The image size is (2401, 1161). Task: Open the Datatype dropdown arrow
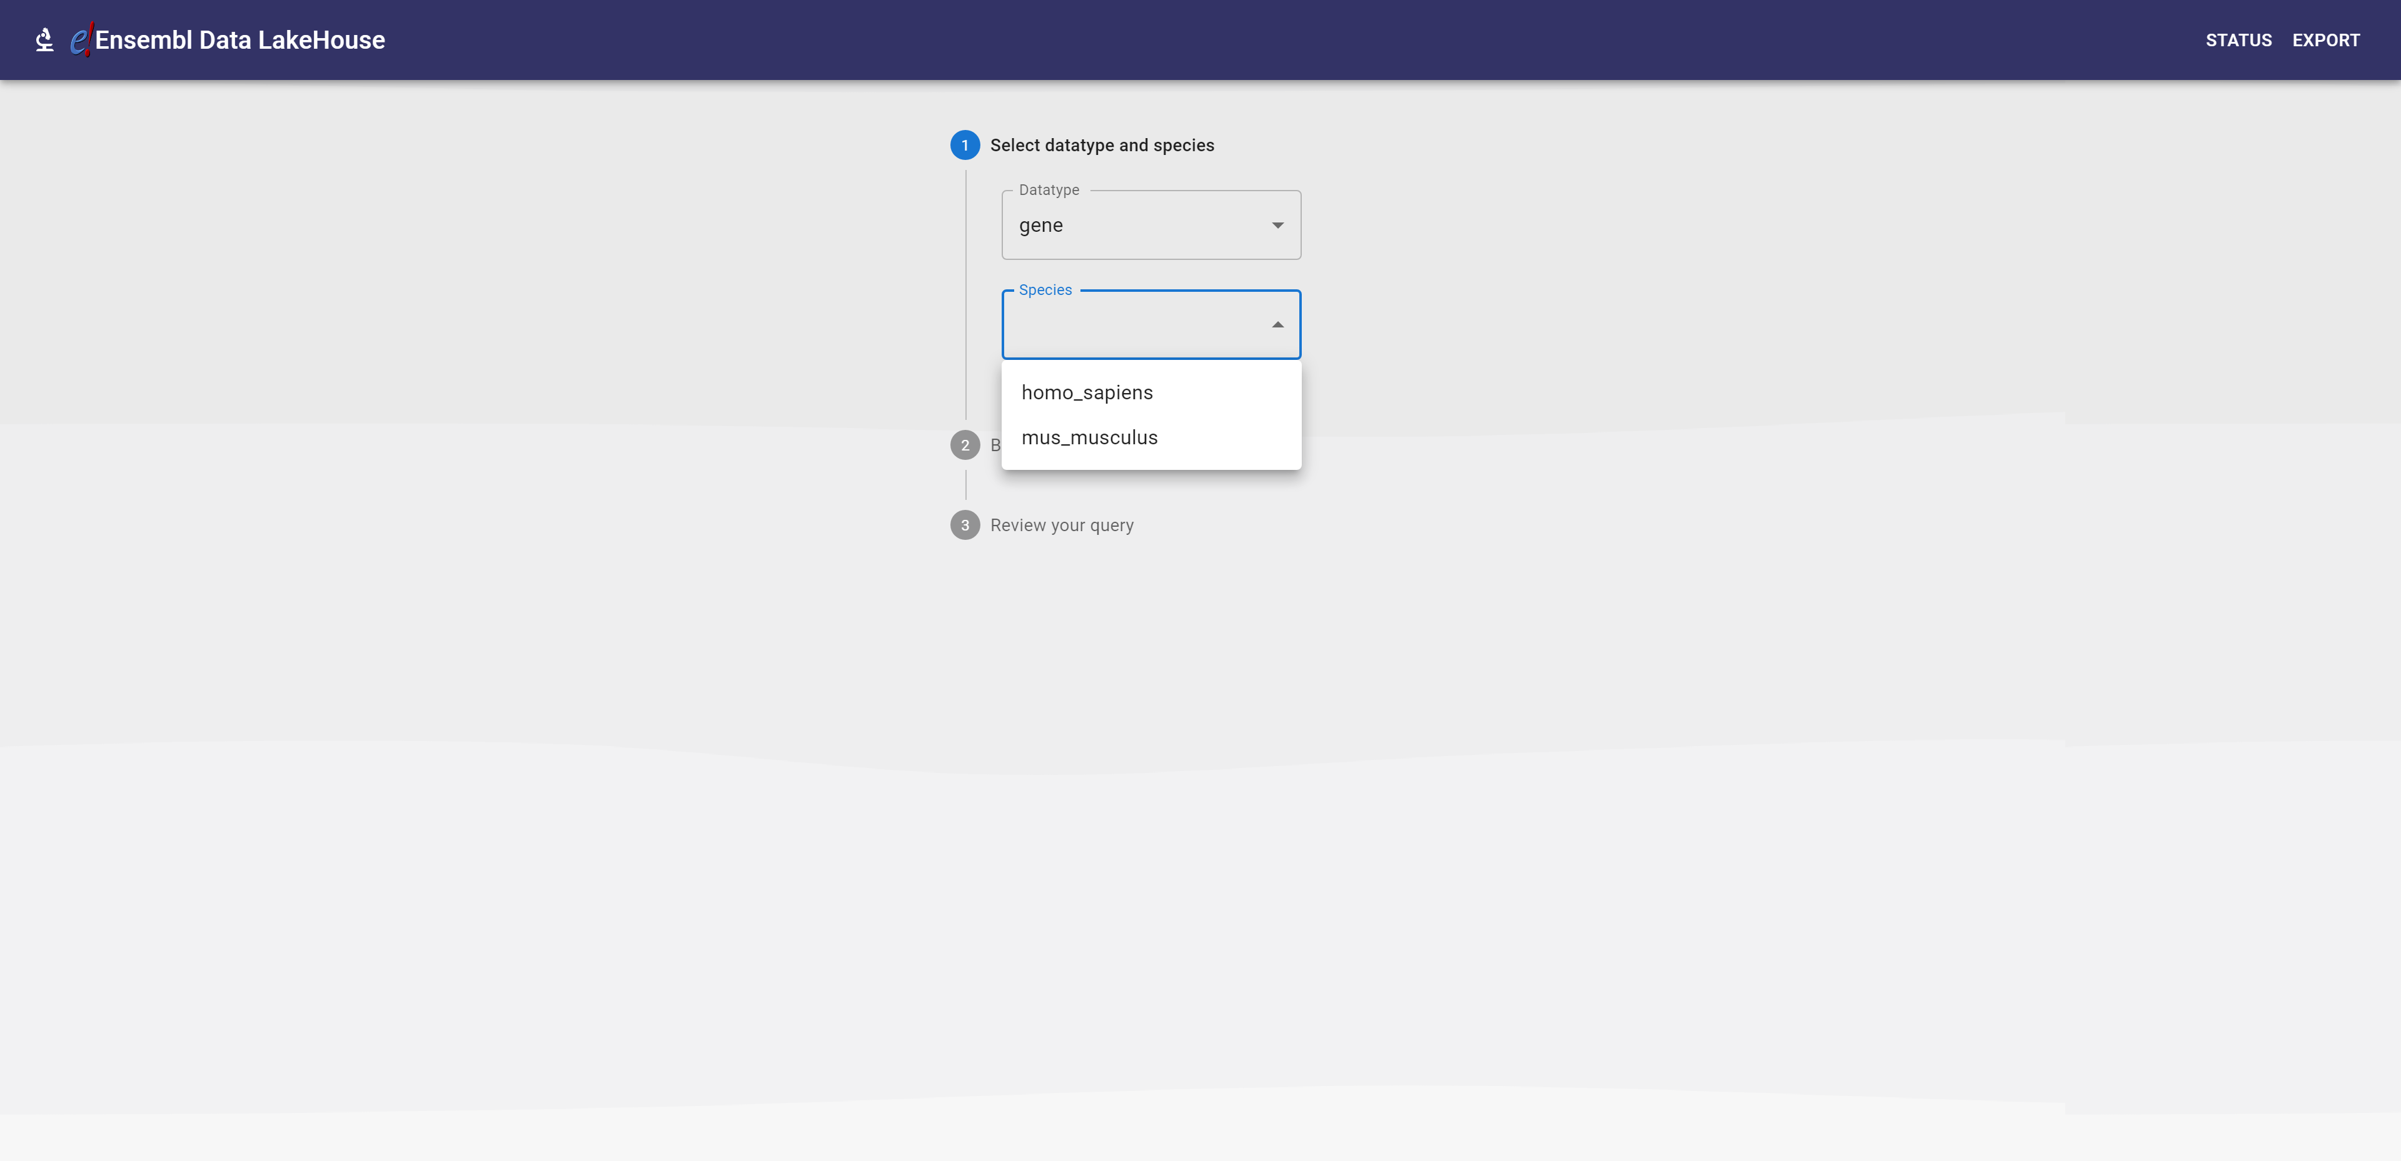point(1277,226)
